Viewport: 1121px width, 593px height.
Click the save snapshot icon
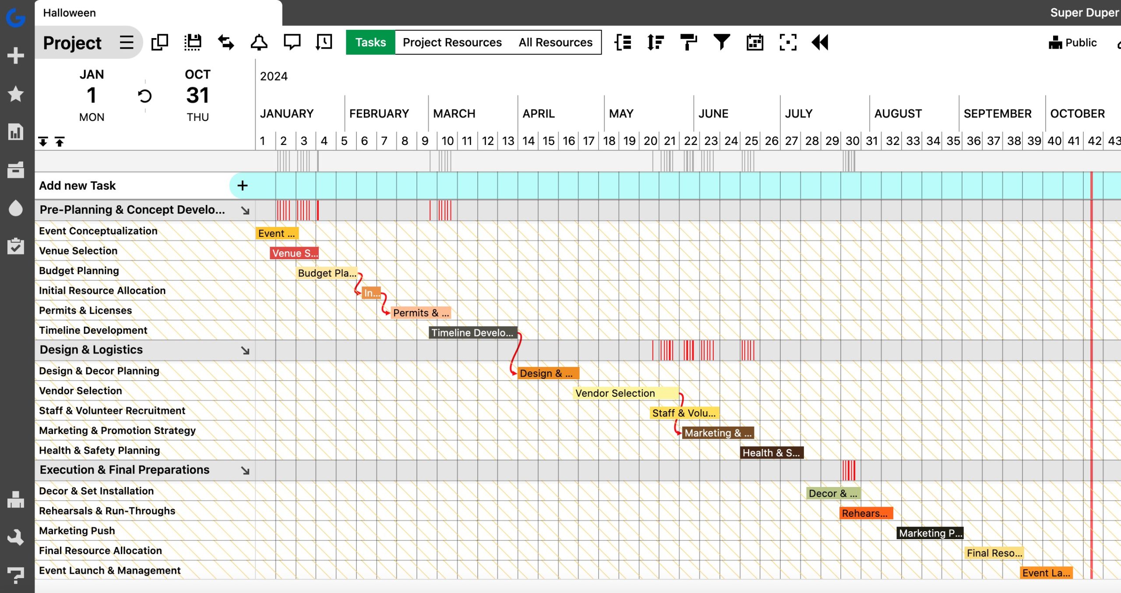[x=193, y=42]
